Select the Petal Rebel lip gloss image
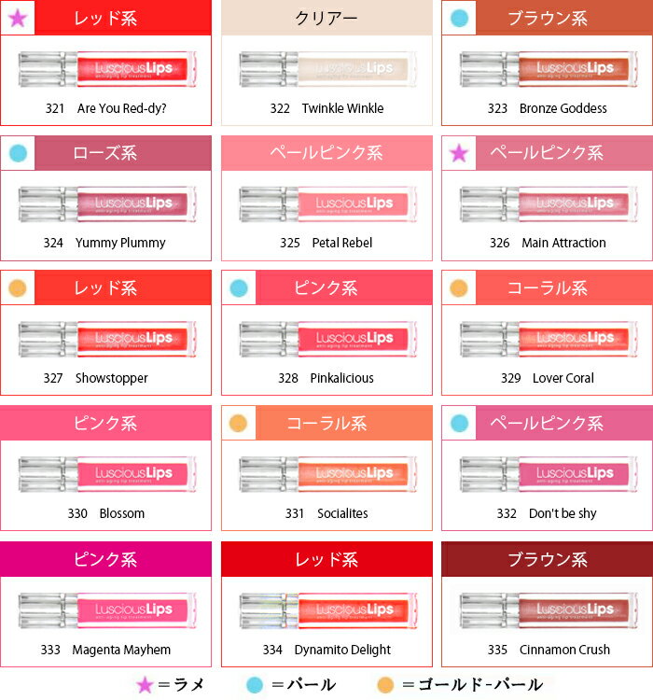 coord(326,203)
